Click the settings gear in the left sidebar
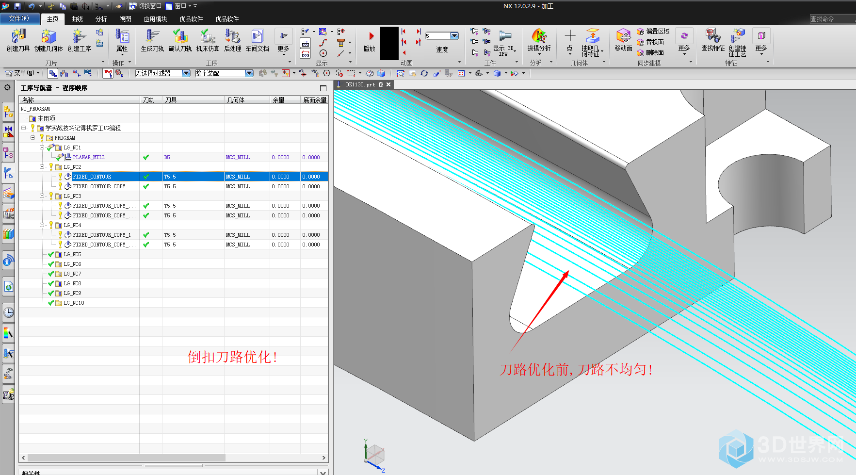The image size is (856, 475). pyautogui.click(x=7, y=87)
